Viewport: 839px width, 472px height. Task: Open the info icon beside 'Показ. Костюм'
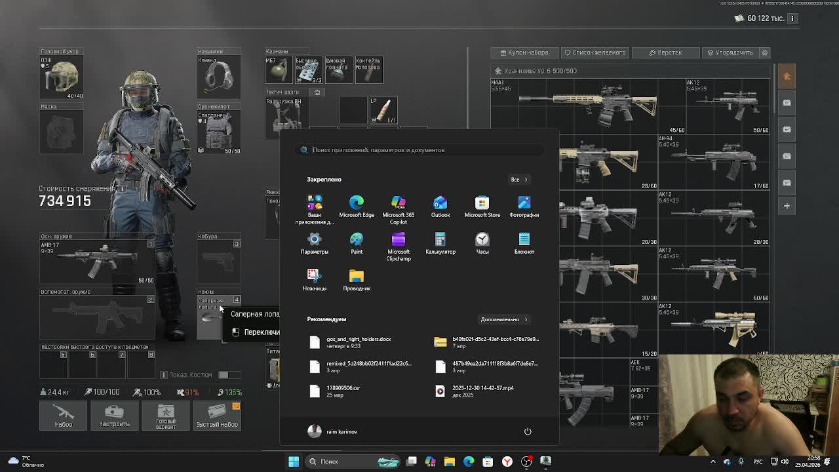coord(164,375)
